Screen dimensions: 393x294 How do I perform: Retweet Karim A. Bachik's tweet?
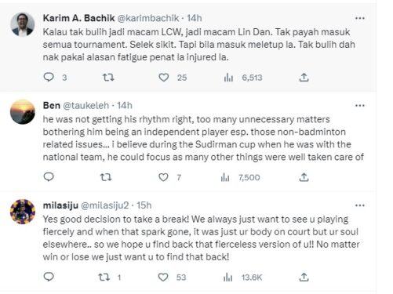pos(108,78)
